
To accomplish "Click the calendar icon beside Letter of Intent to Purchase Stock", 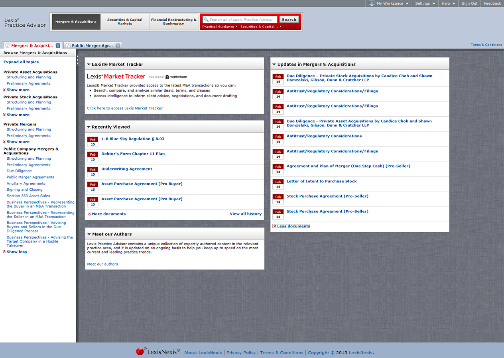I will [x=278, y=184].
